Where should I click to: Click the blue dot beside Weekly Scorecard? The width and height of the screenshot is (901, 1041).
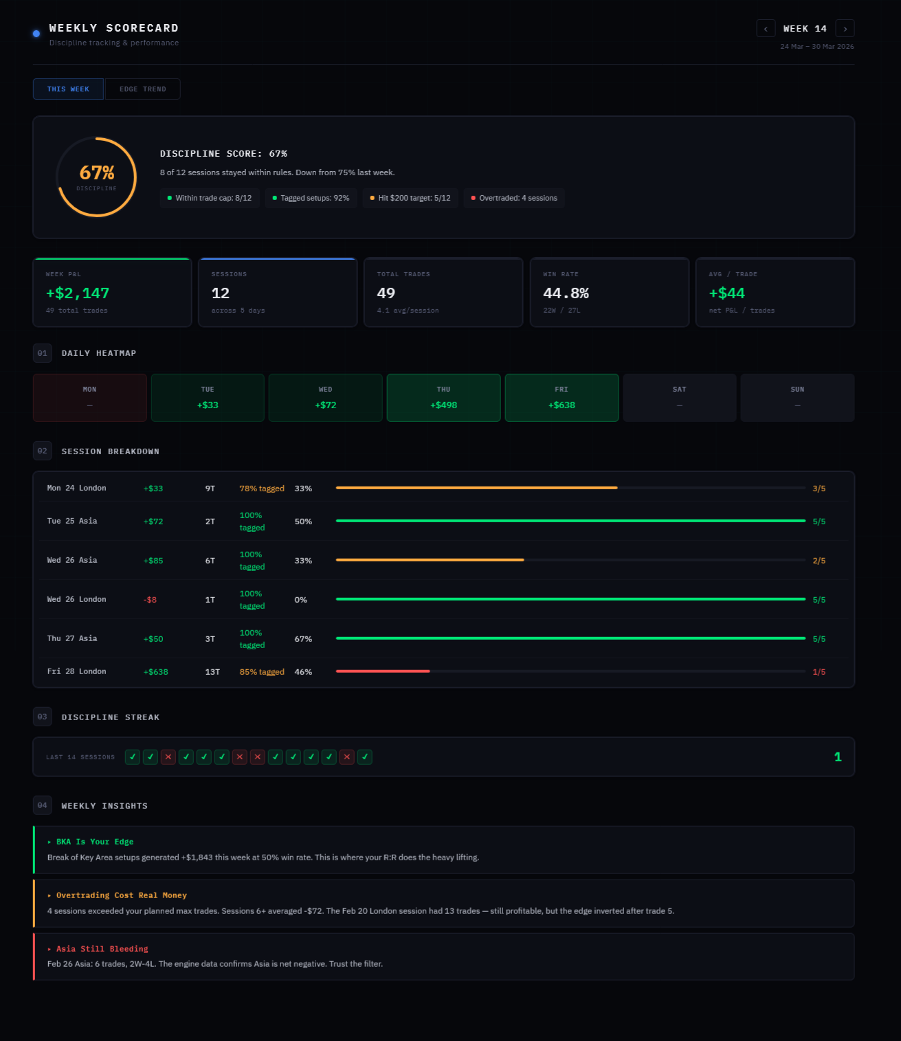[x=36, y=34]
